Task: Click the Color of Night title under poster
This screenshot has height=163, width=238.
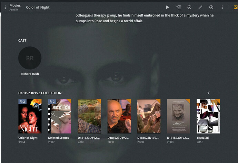Action: [28, 138]
